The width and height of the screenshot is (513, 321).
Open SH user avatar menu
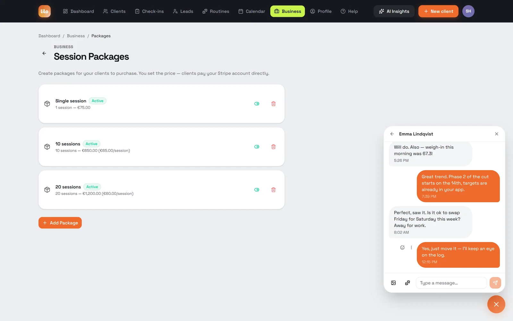pos(468,11)
